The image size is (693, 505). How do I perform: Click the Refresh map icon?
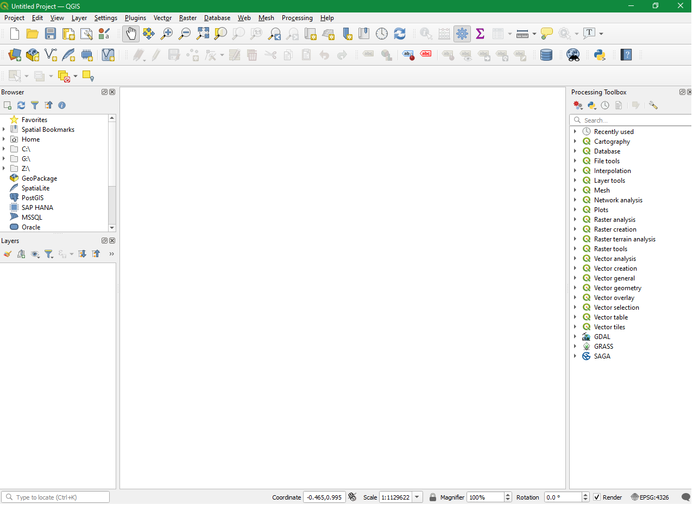400,34
